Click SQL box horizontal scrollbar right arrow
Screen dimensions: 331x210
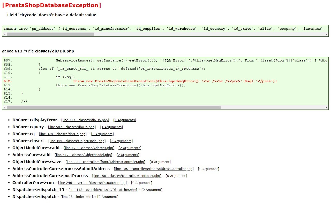pos(326,34)
